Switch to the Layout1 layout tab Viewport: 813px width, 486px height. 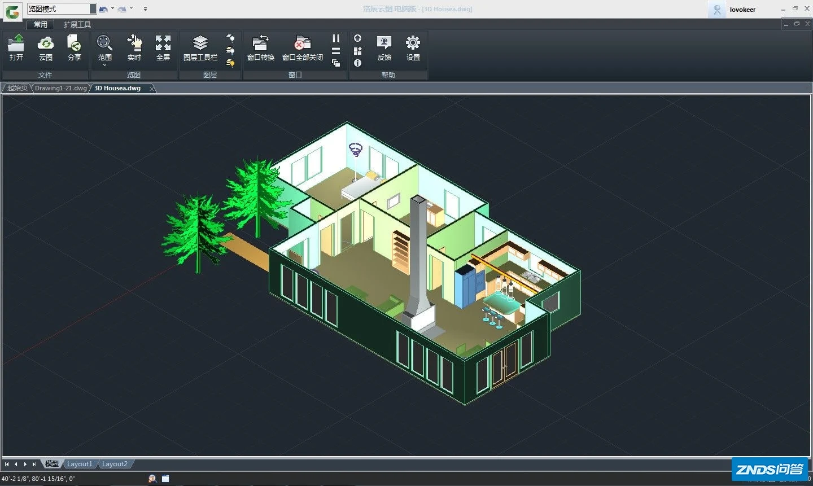pos(80,463)
